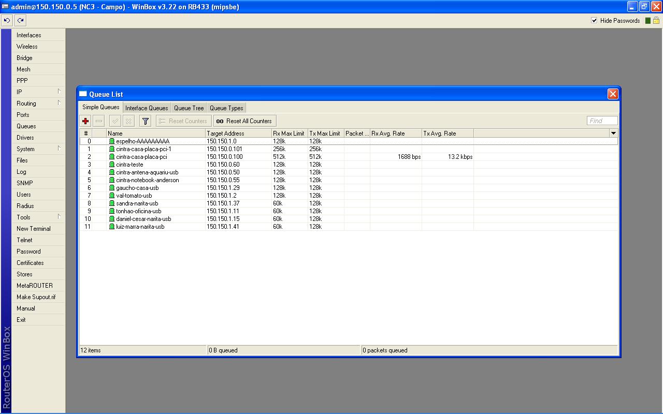Select the gaucho-casa-usb queue name
Image resolution: width=663 pixels, height=414 pixels.
(x=137, y=188)
